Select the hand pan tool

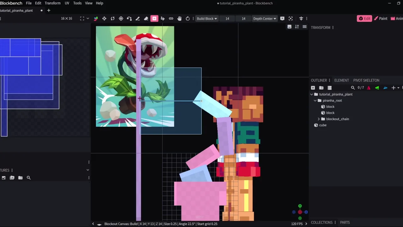pos(179,19)
